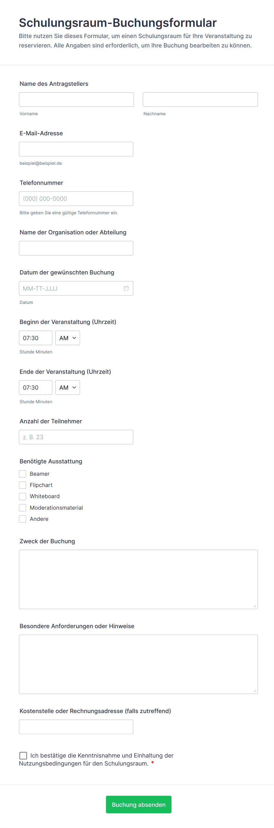274x828 pixels.
Task: Open AM/PM dropdown for Beginn der Veranstaltung
Action: (67, 338)
